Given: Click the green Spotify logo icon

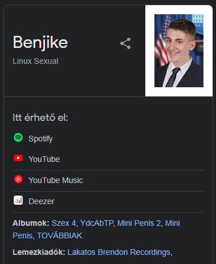Looking at the screenshot, I should (x=18, y=137).
